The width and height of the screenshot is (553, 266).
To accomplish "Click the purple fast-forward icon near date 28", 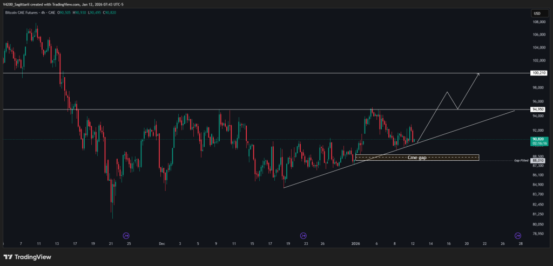I will pyautogui.click(x=518, y=235).
